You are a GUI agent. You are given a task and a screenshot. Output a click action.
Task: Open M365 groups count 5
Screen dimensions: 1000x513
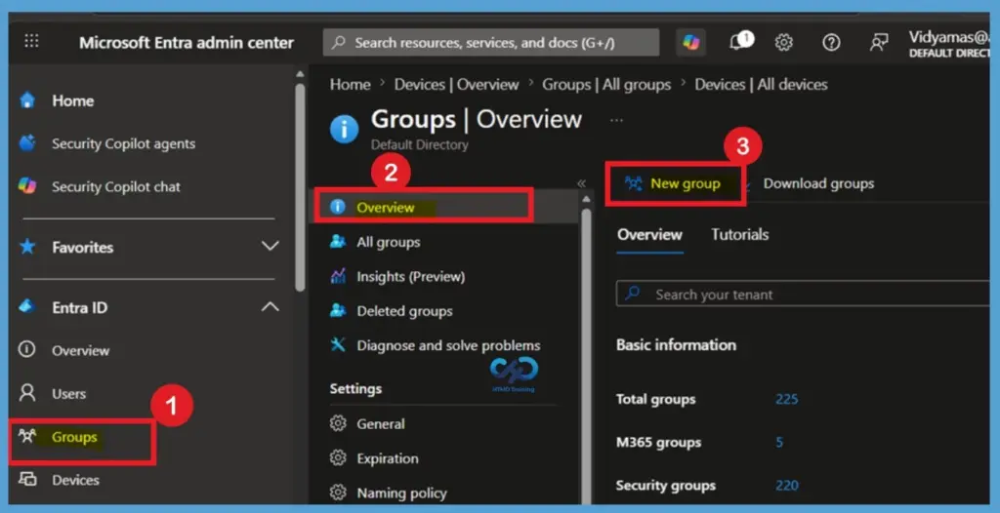779,442
